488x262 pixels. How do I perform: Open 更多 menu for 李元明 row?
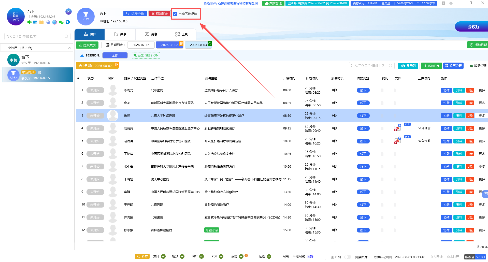[x=482, y=205]
